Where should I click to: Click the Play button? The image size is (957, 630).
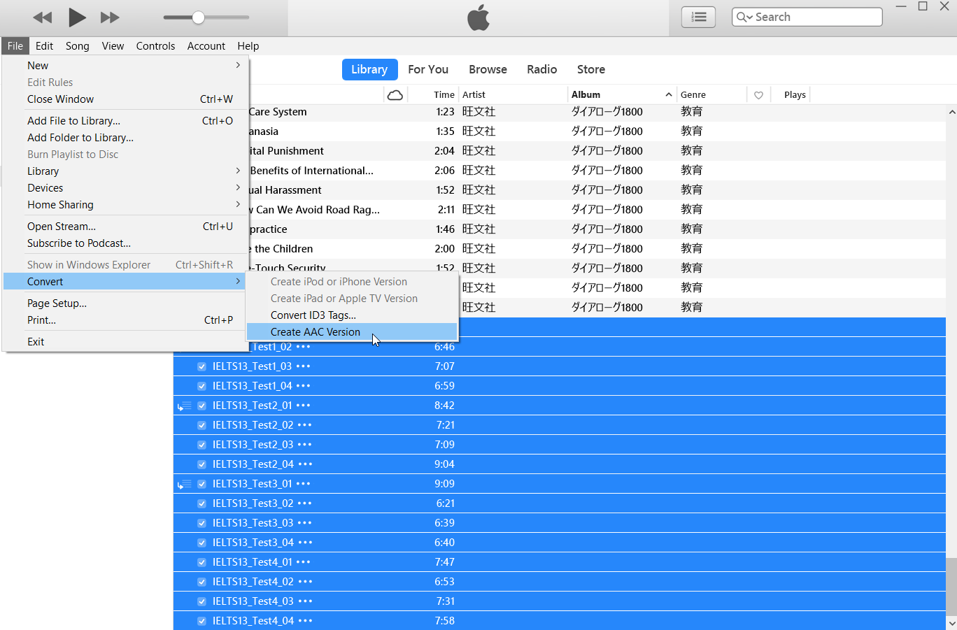point(77,17)
